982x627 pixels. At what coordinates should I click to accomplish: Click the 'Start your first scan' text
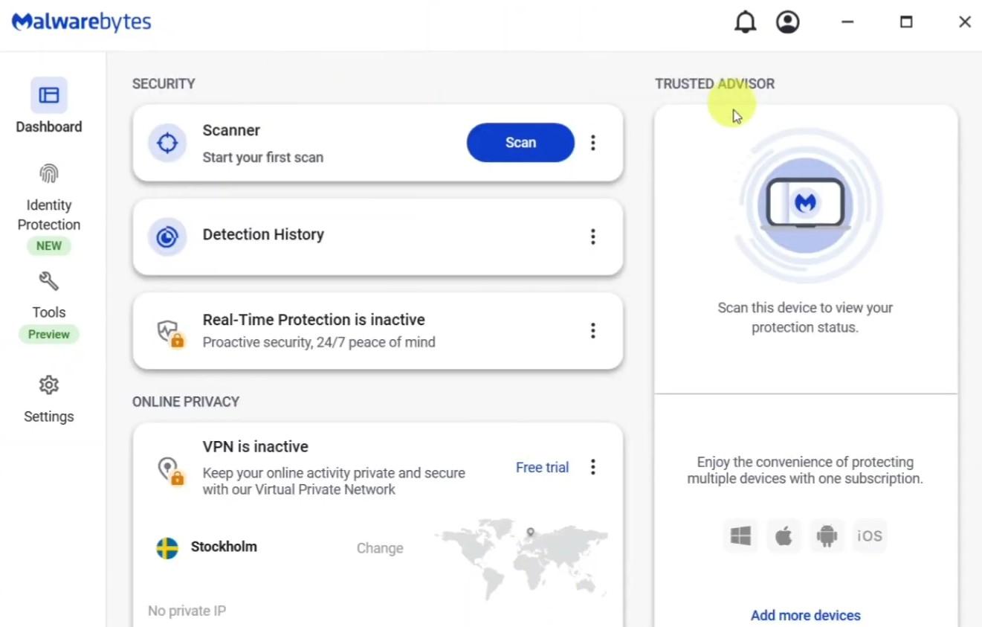[263, 158]
